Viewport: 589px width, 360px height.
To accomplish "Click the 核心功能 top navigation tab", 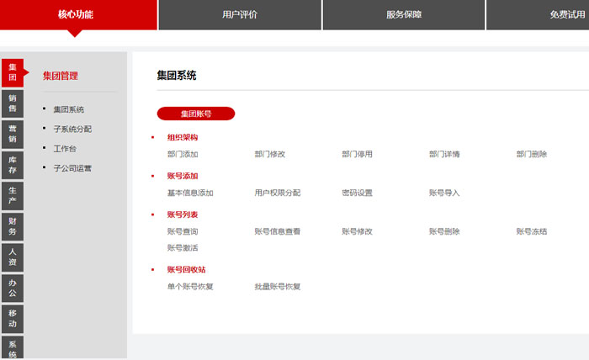I will (x=76, y=14).
